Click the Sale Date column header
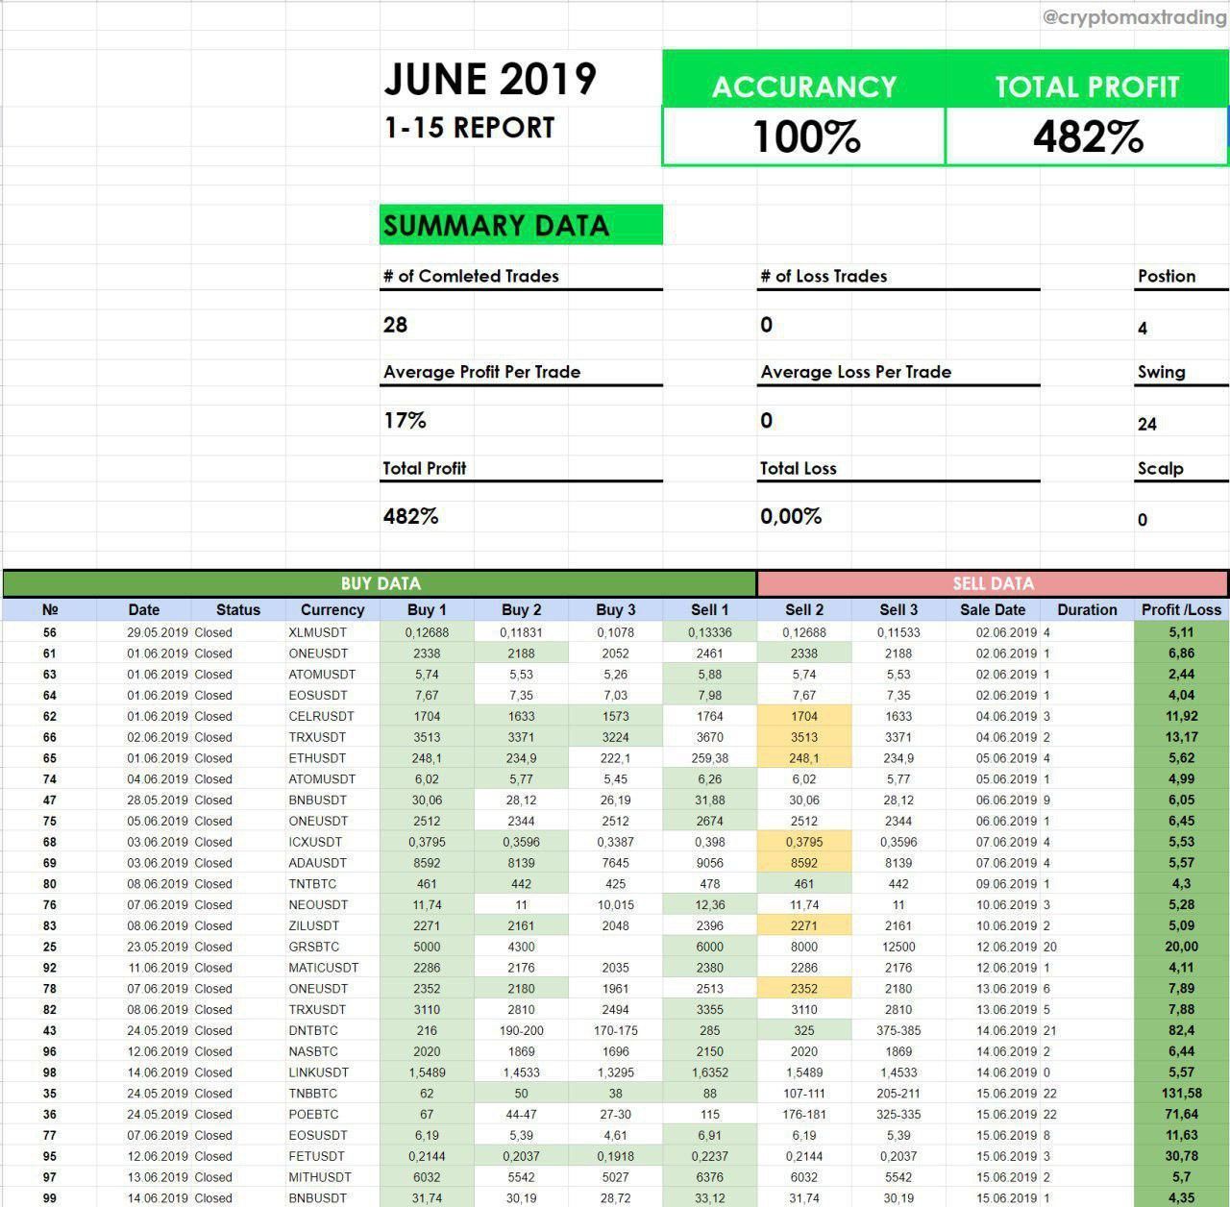 (x=992, y=609)
